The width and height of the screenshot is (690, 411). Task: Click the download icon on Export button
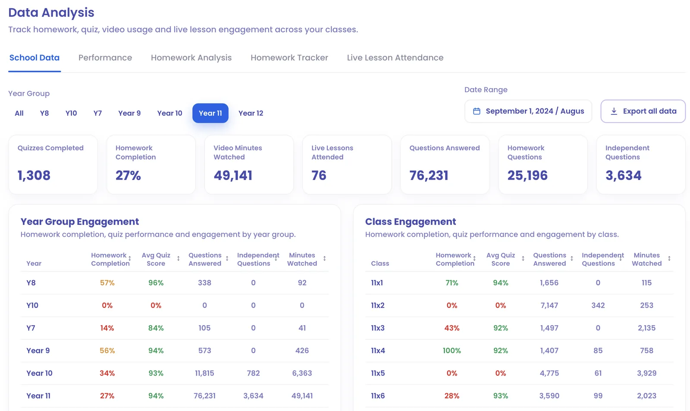614,111
